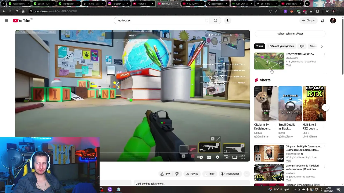Toggle subtitles in the video player
Viewport: 344px width, 193px height.
[x=209, y=157]
